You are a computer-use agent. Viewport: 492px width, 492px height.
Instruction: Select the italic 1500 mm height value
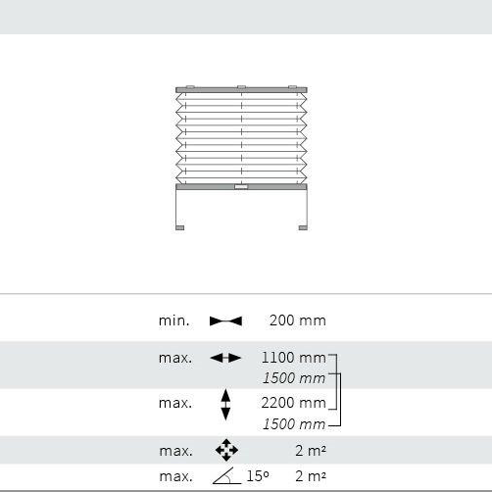click(294, 424)
